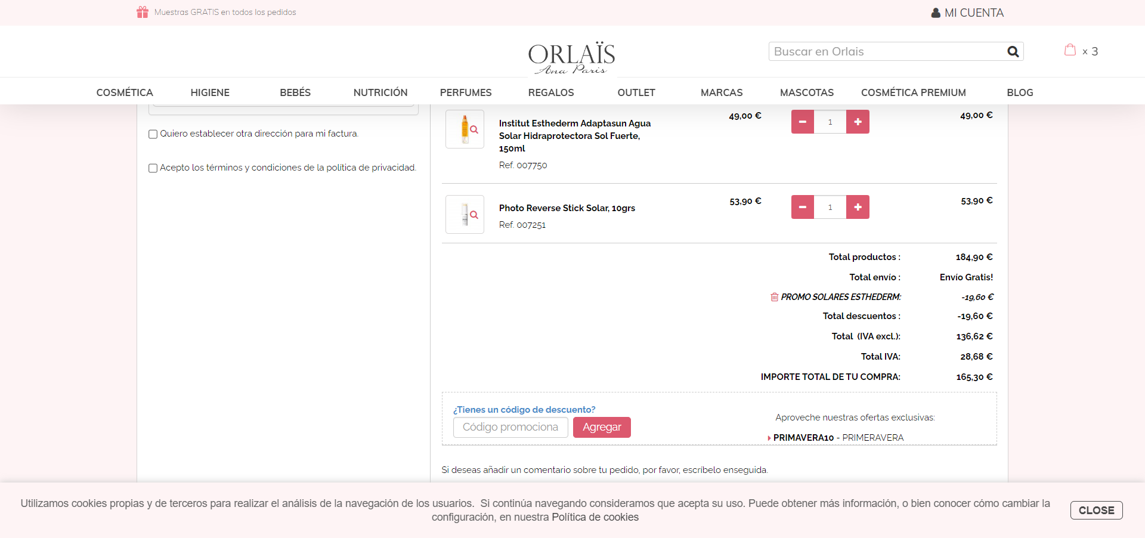The image size is (1145, 538).
Task: Click the 'Ref. 007750' reference text
Action: point(523,165)
